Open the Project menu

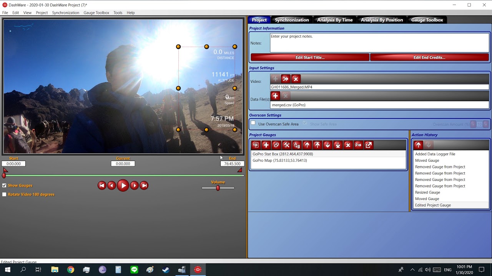(x=42, y=13)
